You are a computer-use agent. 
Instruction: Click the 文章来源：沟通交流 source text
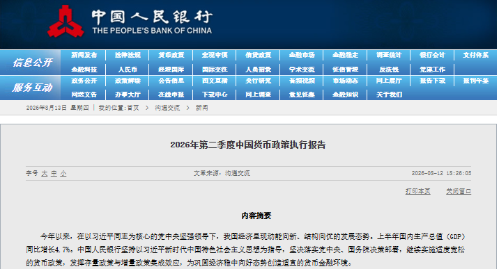(x=222, y=173)
